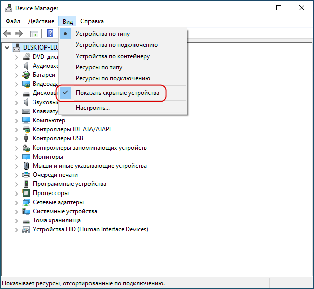Click the Device Manager title bar icon
The height and width of the screenshot is (289, 314).
[x=8, y=8]
